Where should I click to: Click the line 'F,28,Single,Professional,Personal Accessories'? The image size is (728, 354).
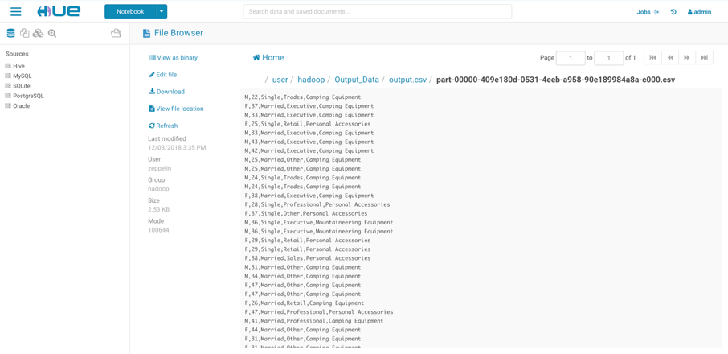[317, 204]
